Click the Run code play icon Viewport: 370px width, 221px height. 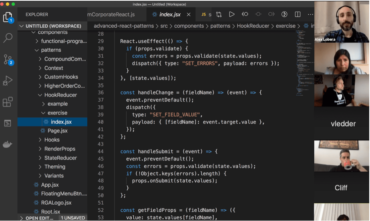pos(231,14)
